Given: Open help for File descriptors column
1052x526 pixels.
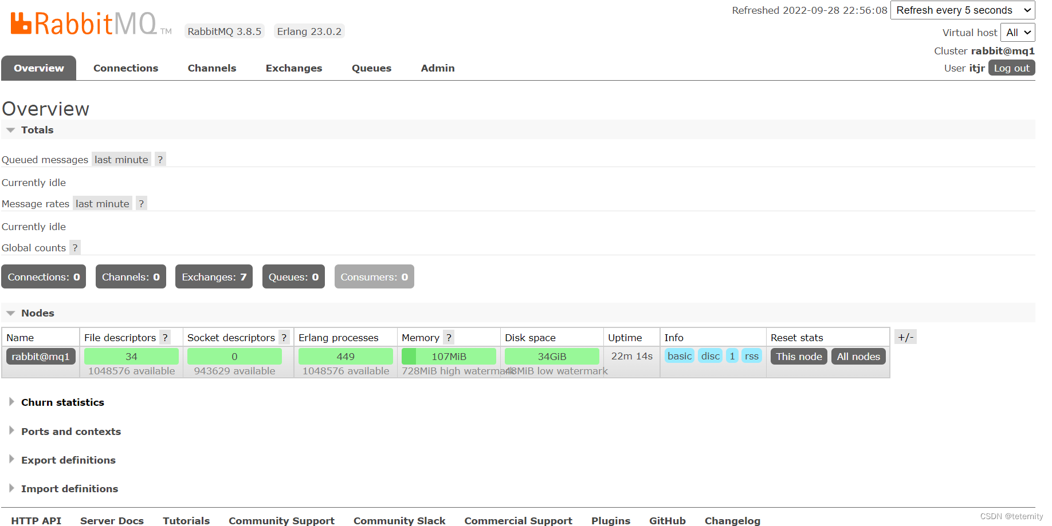Looking at the screenshot, I should click(x=165, y=338).
